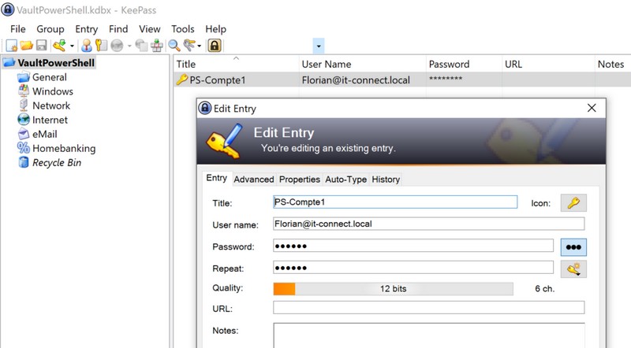Open the Generate Password key button
The width and height of the screenshot is (631, 348).
tap(573, 268)
